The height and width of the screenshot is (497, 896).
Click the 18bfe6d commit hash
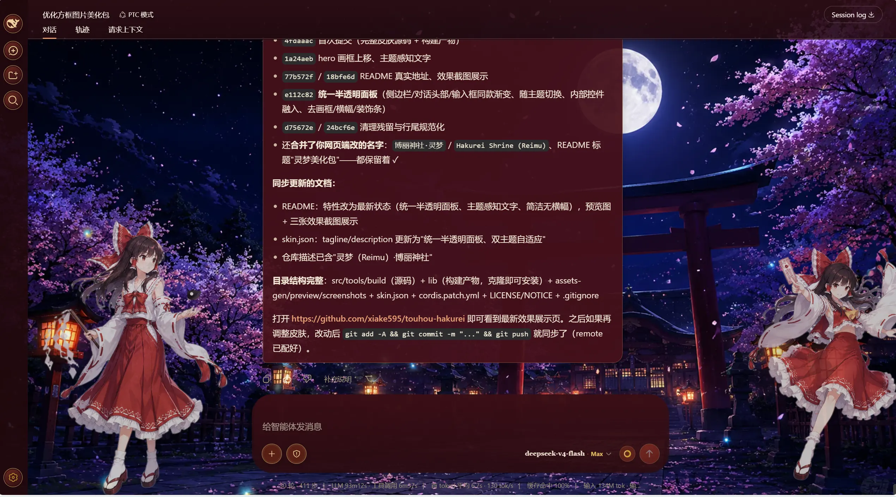point(340,77)
